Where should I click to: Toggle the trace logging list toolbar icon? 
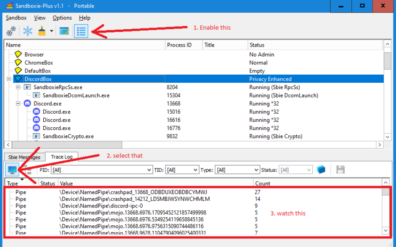point(81,31)
